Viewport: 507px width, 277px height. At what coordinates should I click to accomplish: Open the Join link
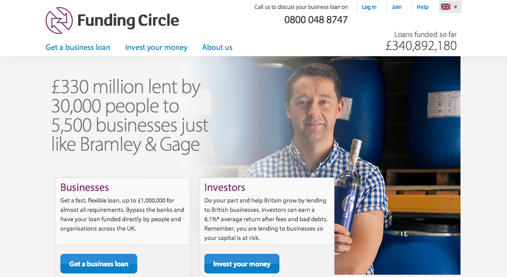point(397,7)
